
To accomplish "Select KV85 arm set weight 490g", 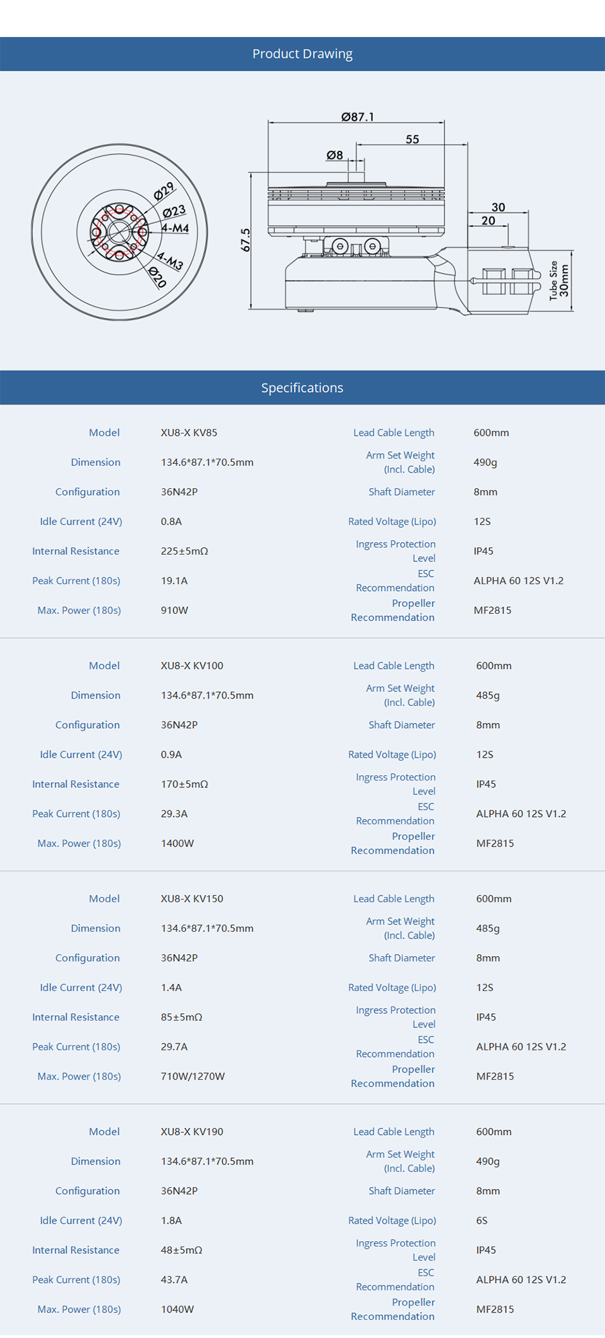I will [x=485, y=463].
